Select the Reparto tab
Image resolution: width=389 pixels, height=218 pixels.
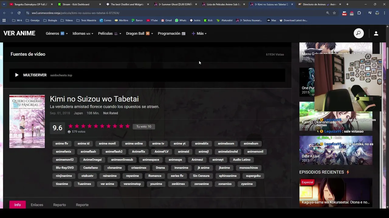pyautogui.click(x=60, y=205)
